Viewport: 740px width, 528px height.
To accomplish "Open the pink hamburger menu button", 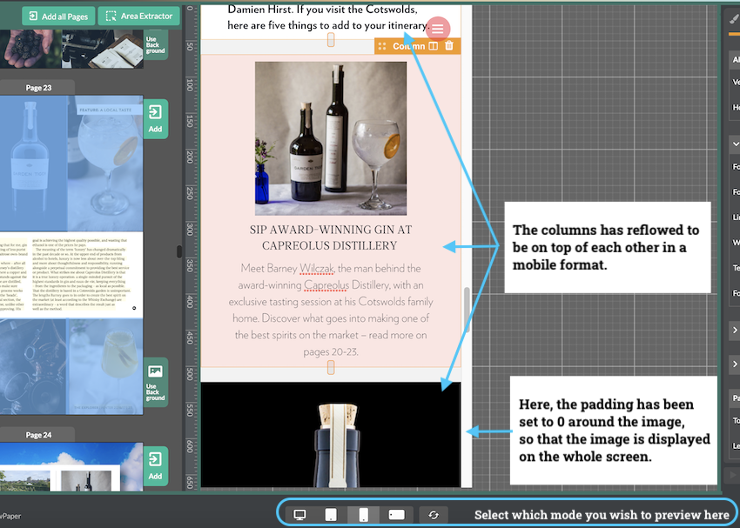I will click(438, 30).
